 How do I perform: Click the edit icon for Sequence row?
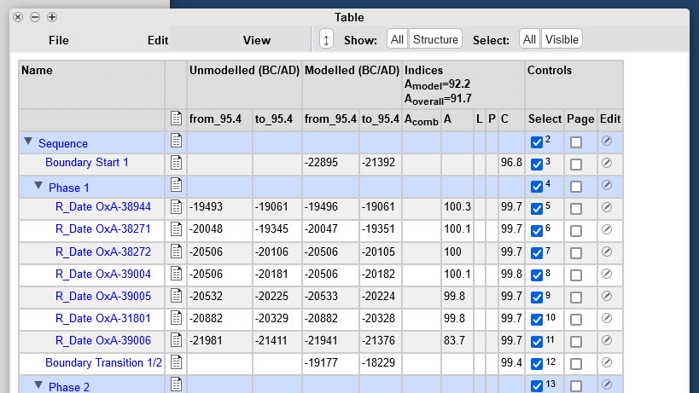pos(607,141)
